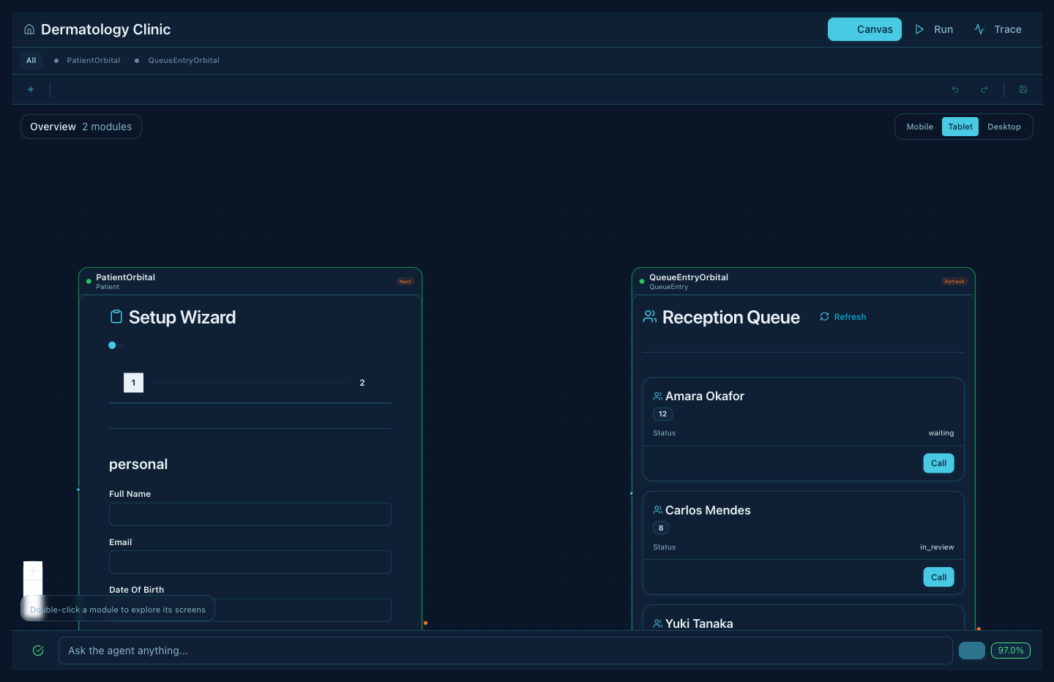Select the PatientOrbital filter tab
This screenshot has height=682, width=1054.
click(93, 61)
